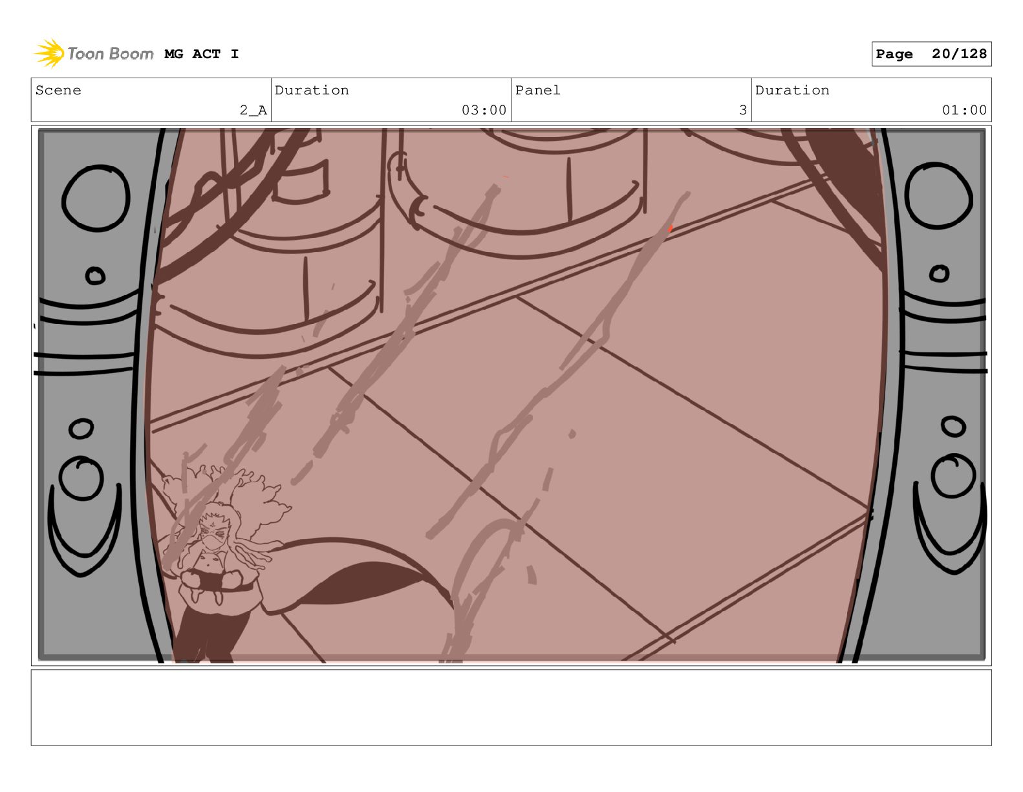Screen dimensions: 1023x792
Task: Click the storyboard panel image
Action: click(511, 396)
